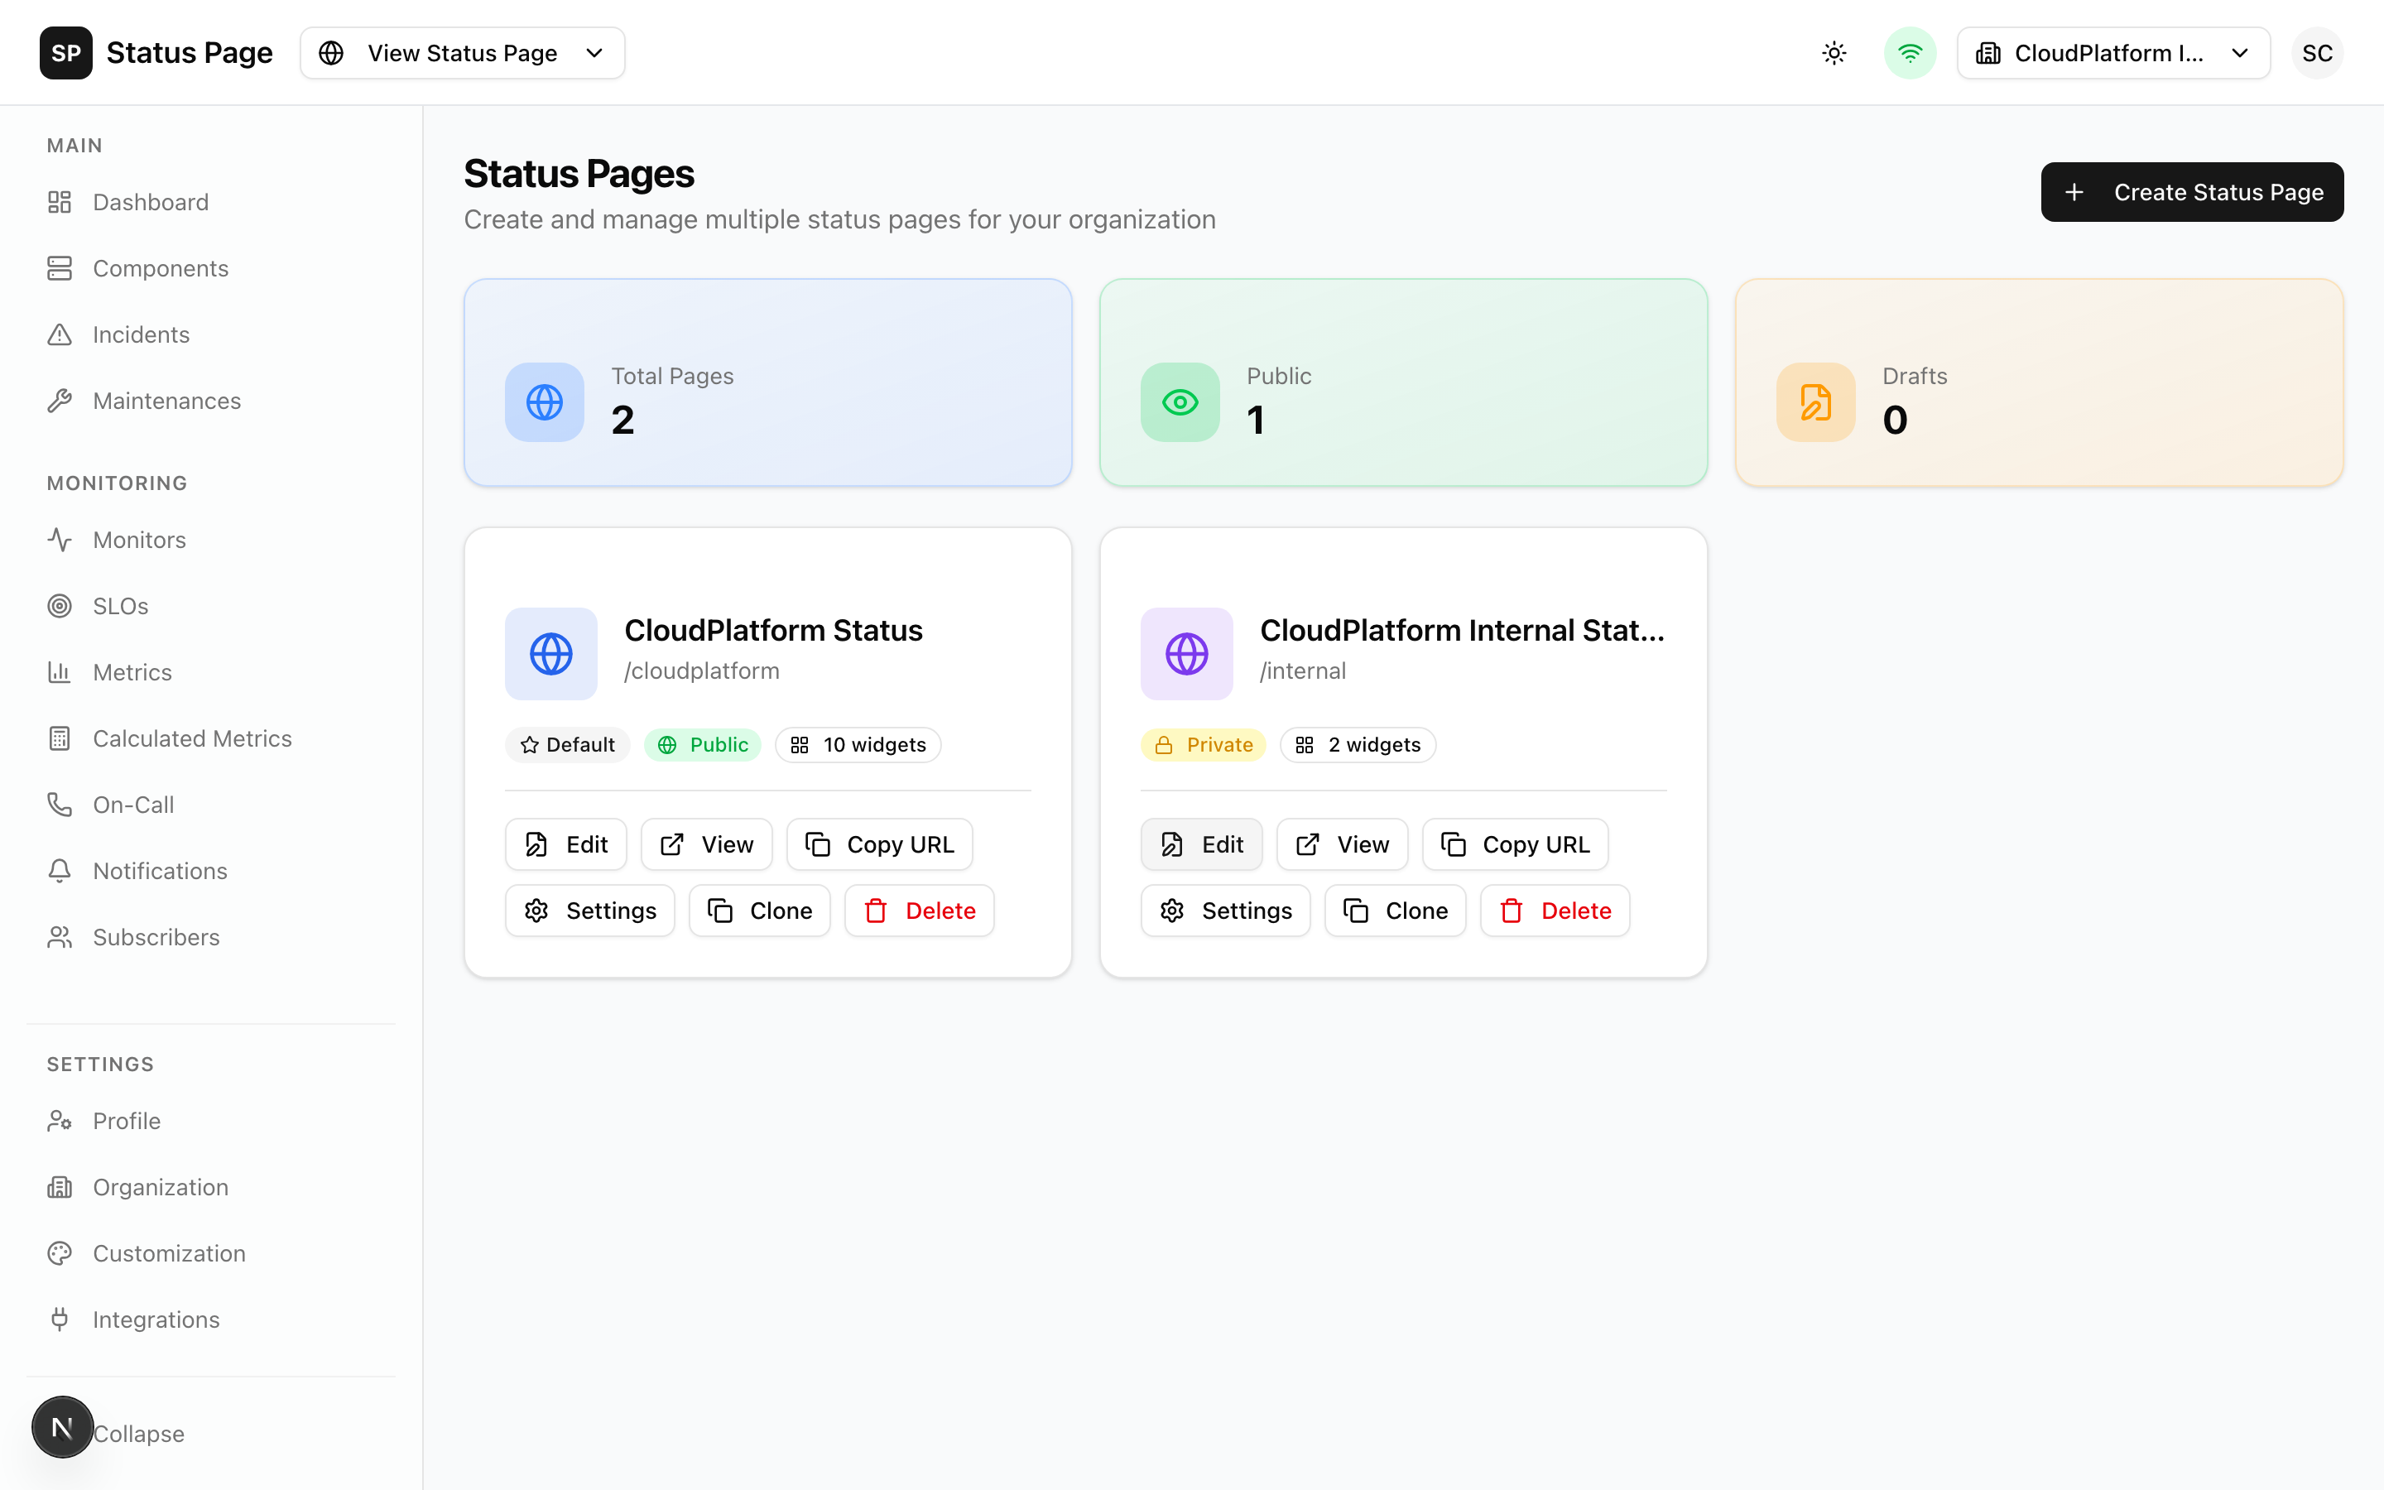This screenshot has height=1490, width=2384.
Task: Click the Dashboard icon in the sidebar
Action: [x=60, y=202]
